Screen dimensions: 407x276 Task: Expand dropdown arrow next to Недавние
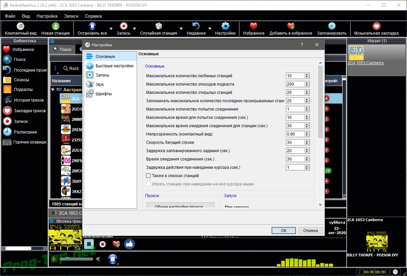pos(210,29)
